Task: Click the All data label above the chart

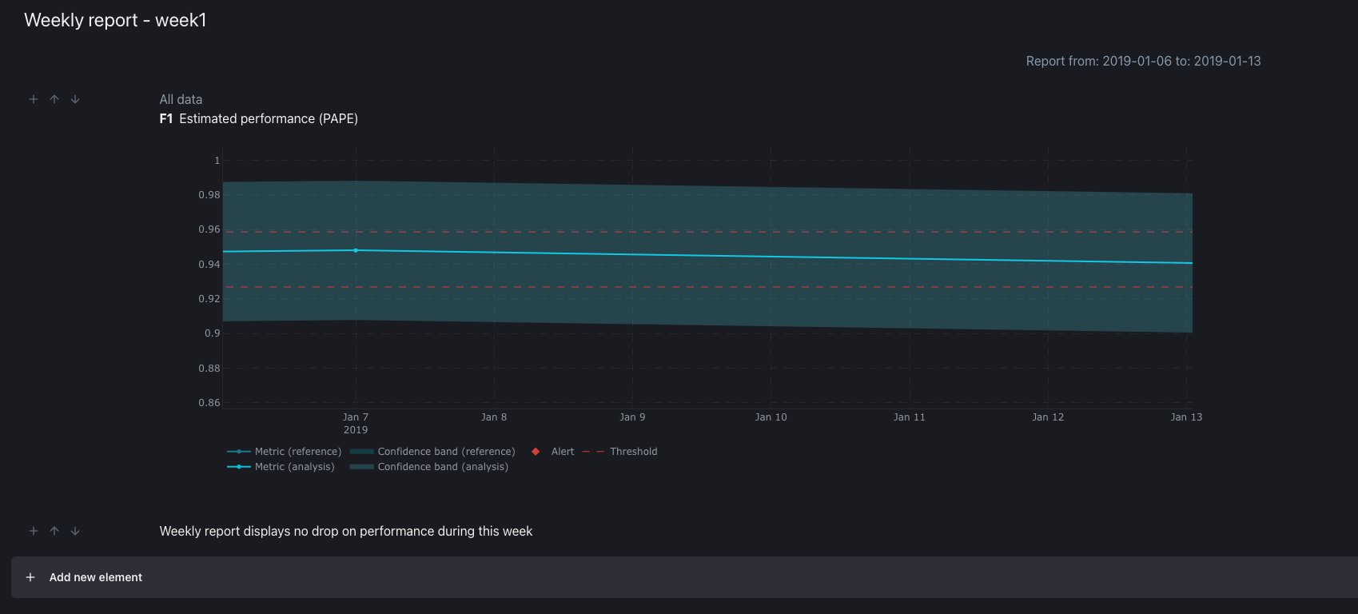Action: pyautogui.click(x=181, y=100)
